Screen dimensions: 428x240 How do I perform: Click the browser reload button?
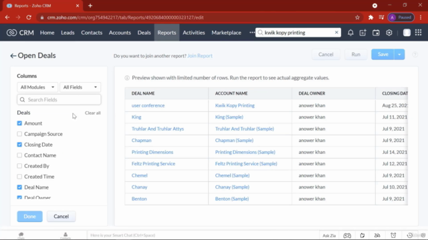(29, 17)
